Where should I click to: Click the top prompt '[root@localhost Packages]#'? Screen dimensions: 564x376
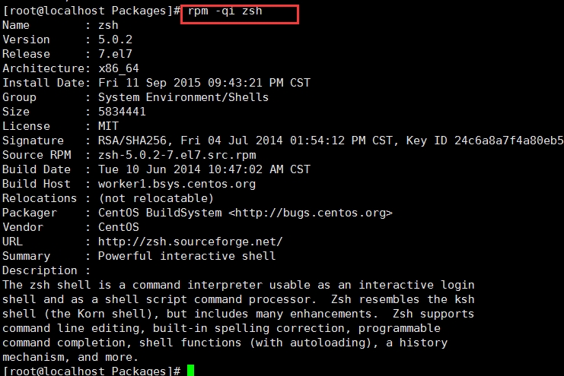pos(91,11)
